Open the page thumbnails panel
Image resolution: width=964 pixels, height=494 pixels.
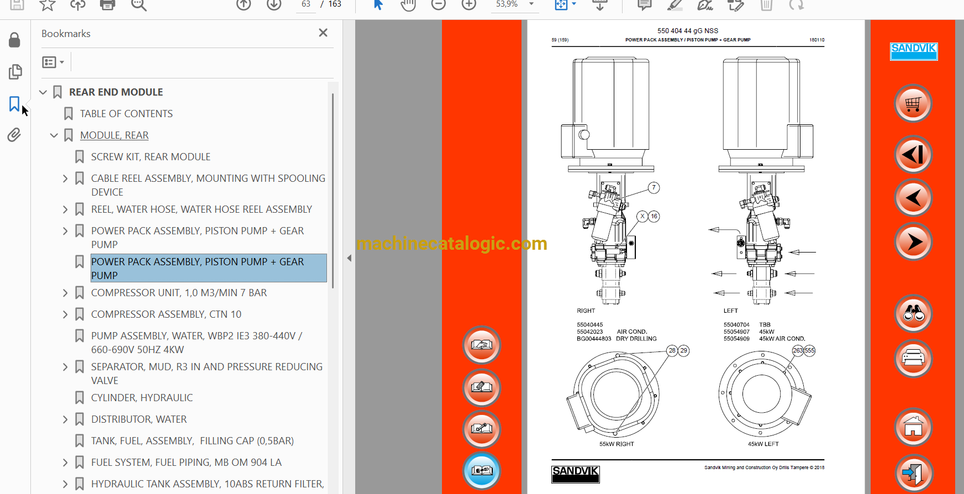[x=15, y=72]
